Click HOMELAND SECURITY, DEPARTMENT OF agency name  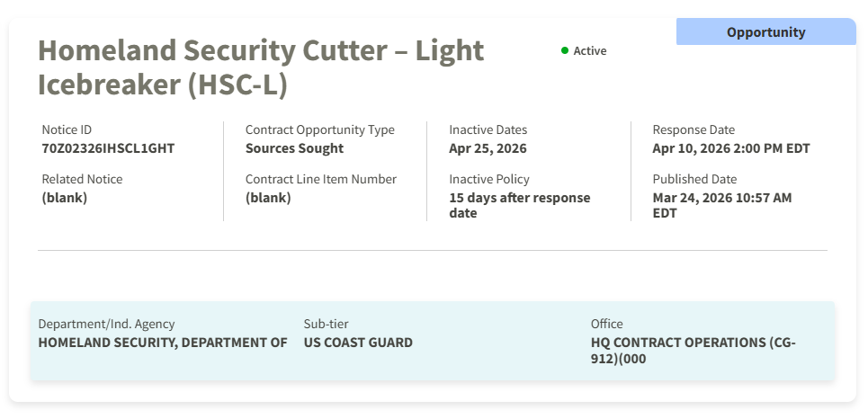tap(163, 343)
